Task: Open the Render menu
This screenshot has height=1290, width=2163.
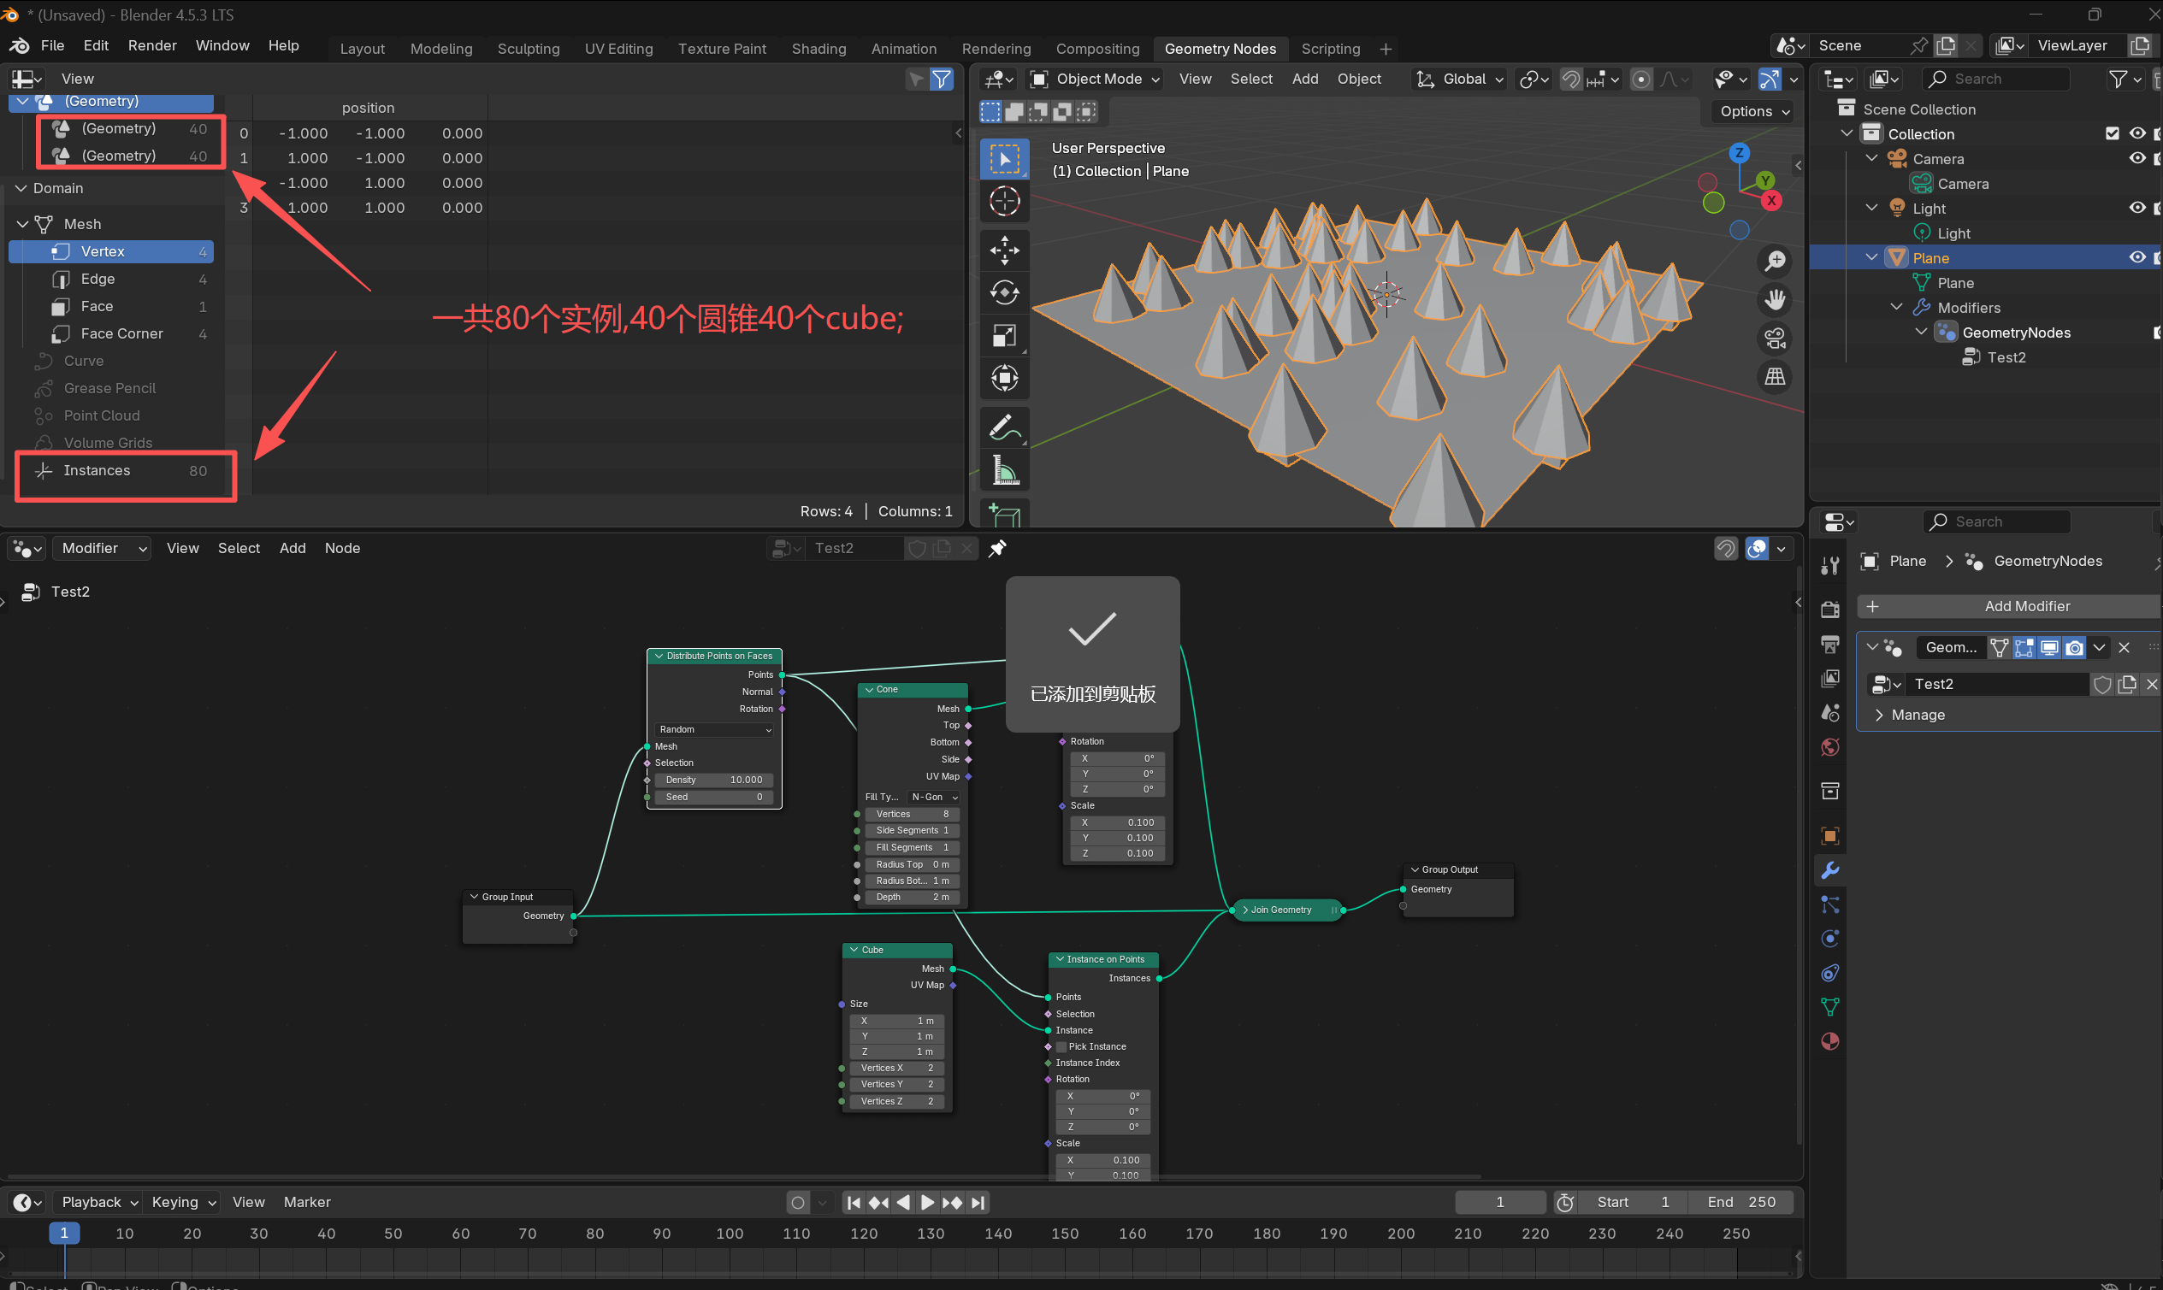Action: (152, 45)
